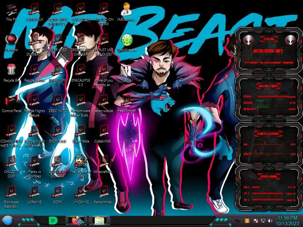
Task: Click the DRIVES widget header
Action: pos(269,176)
